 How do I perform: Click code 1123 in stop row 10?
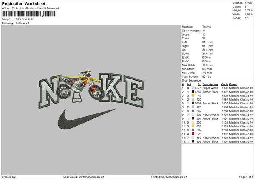tap(225, 123)
